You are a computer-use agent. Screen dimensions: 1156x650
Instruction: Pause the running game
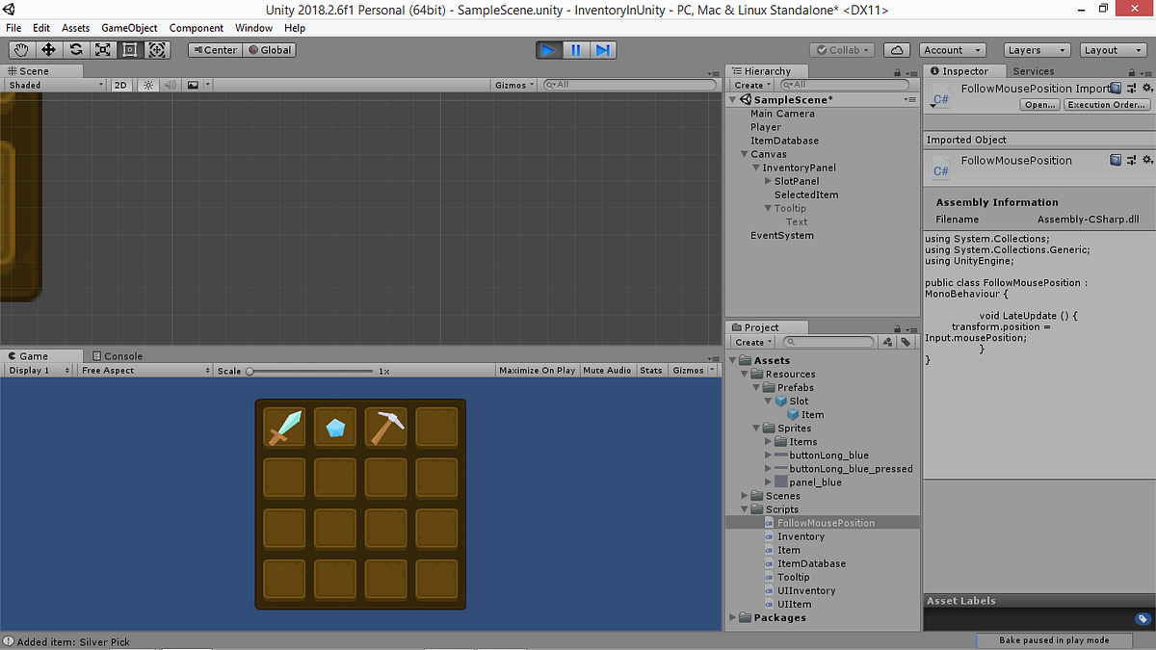[576, 49]
